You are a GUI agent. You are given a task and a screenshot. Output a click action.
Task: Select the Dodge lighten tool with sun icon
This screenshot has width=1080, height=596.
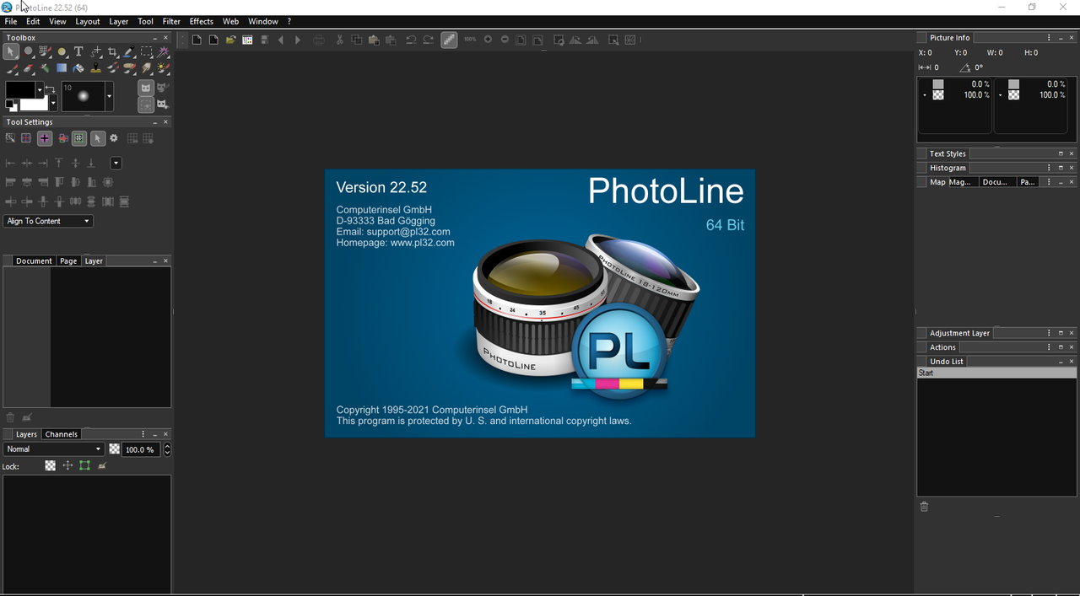tap(164, 68)
